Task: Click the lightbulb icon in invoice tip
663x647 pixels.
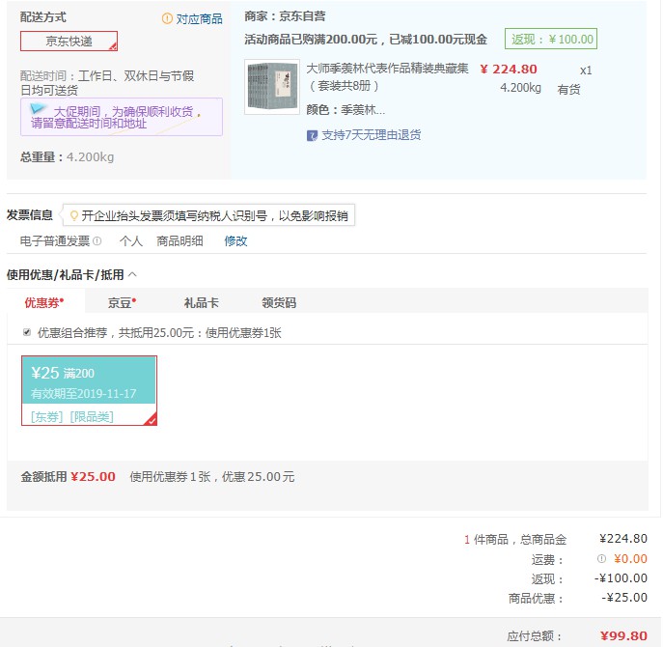Action: pos(74,215)
